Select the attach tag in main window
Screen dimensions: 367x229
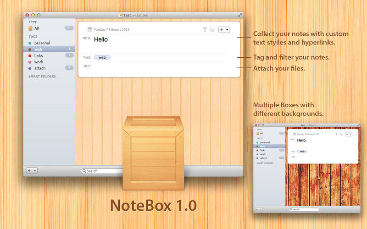tap(49, 68)
